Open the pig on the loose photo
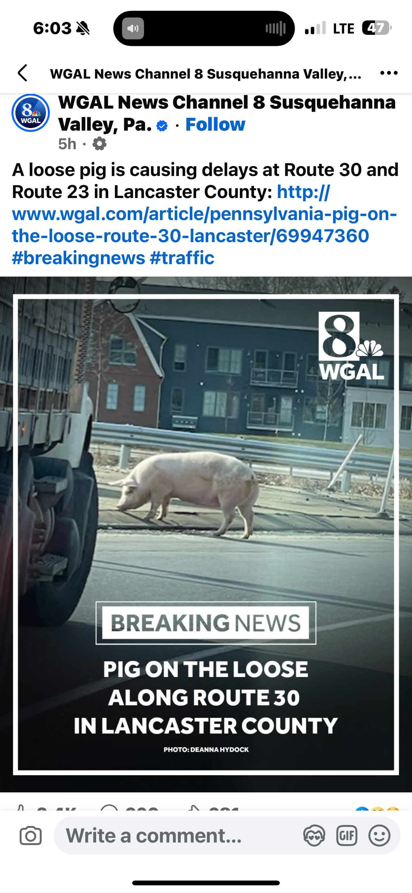 206,534
